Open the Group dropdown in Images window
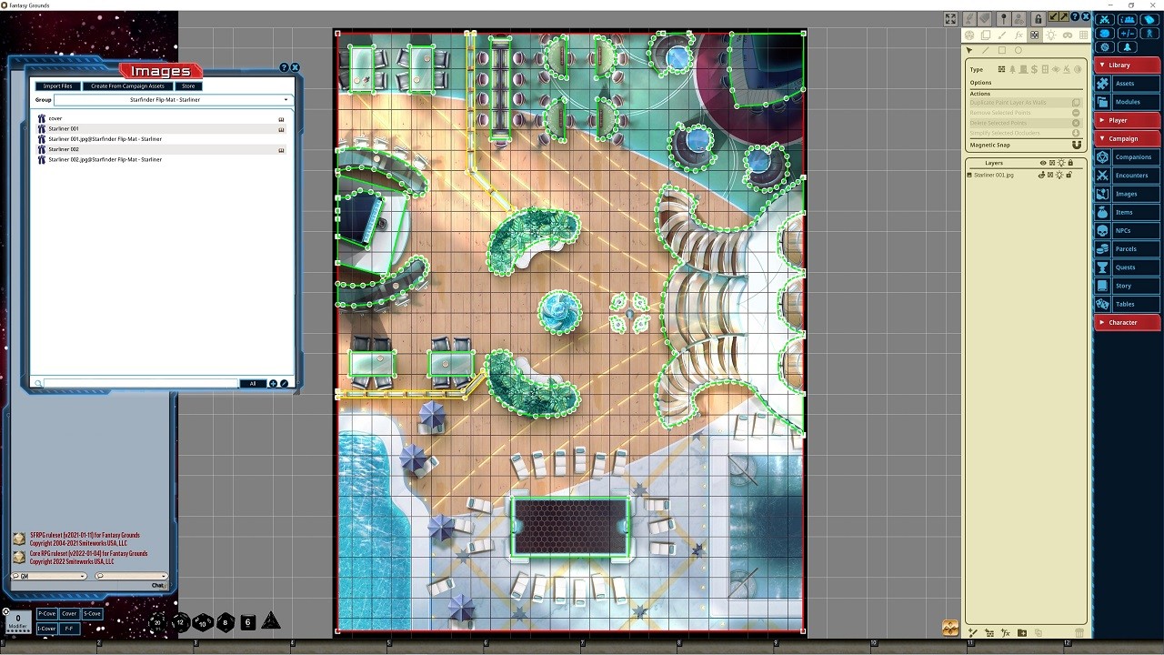The image size is (1164, 655). coord(172,99)
